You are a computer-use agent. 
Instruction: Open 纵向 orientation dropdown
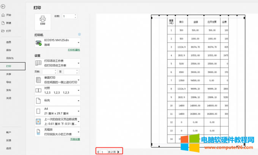[57, 101]
